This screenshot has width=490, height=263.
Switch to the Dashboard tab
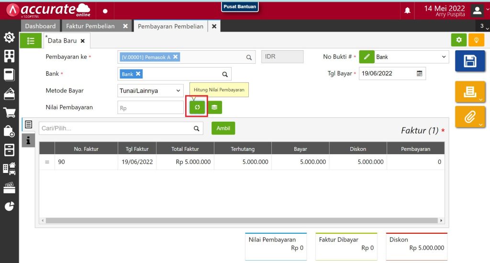[40, 26]
